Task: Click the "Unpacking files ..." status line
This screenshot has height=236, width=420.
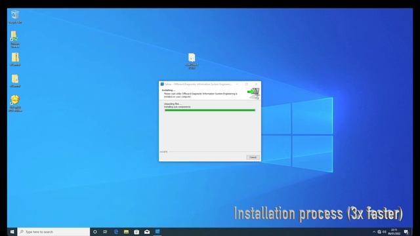Action: click(x=173, y=104)
